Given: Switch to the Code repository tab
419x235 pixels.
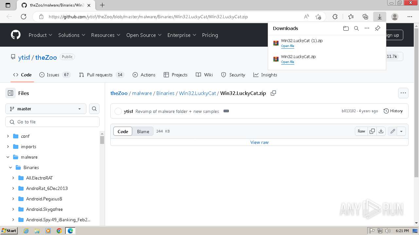Looking at the screenshot, I should click(22, 75).
